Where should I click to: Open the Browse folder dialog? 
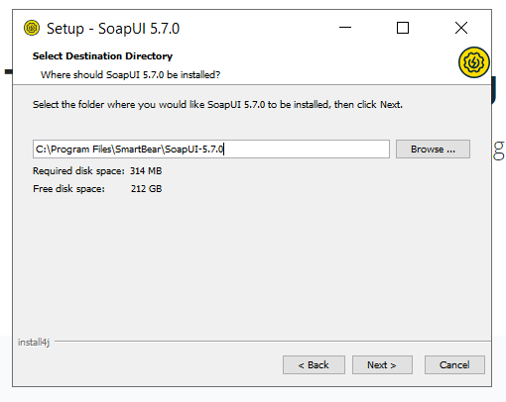point(433,150)
